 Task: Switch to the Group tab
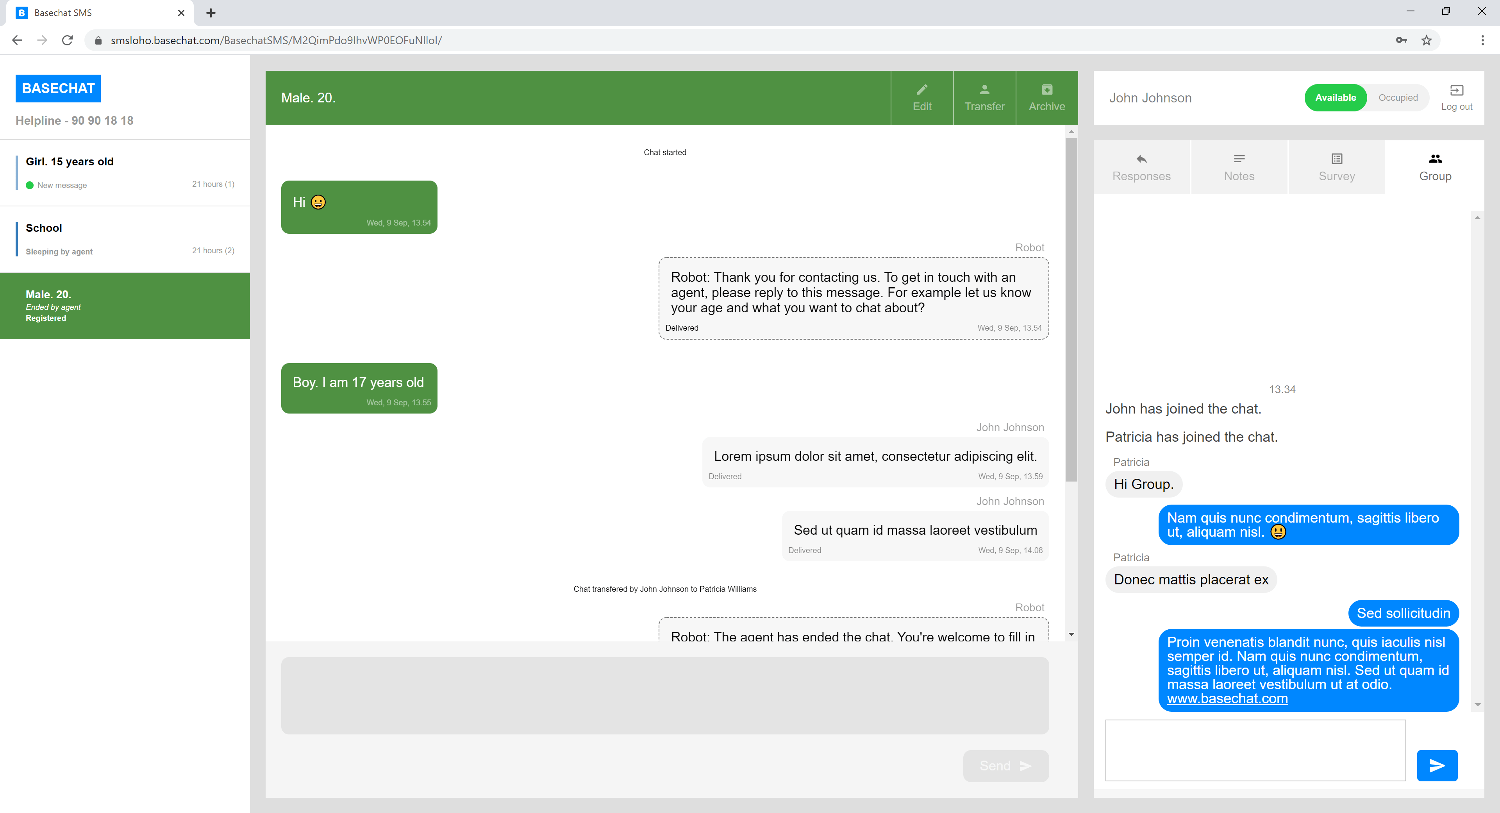(x=1435, y=167)
